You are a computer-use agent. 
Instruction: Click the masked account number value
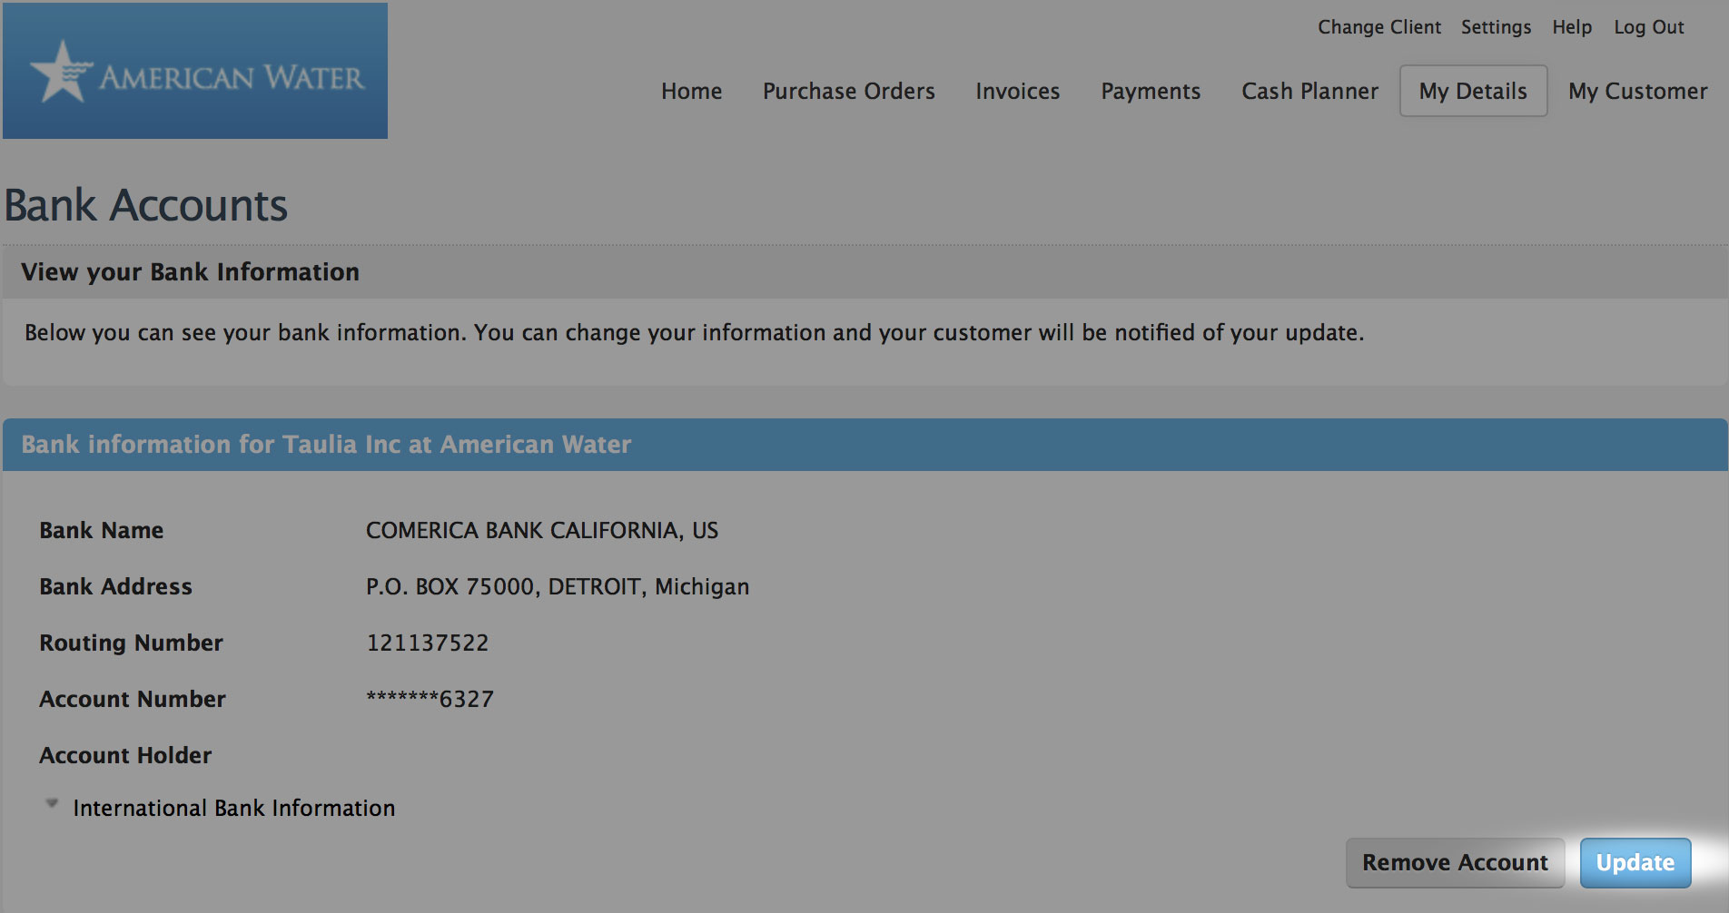click(430, 699)
